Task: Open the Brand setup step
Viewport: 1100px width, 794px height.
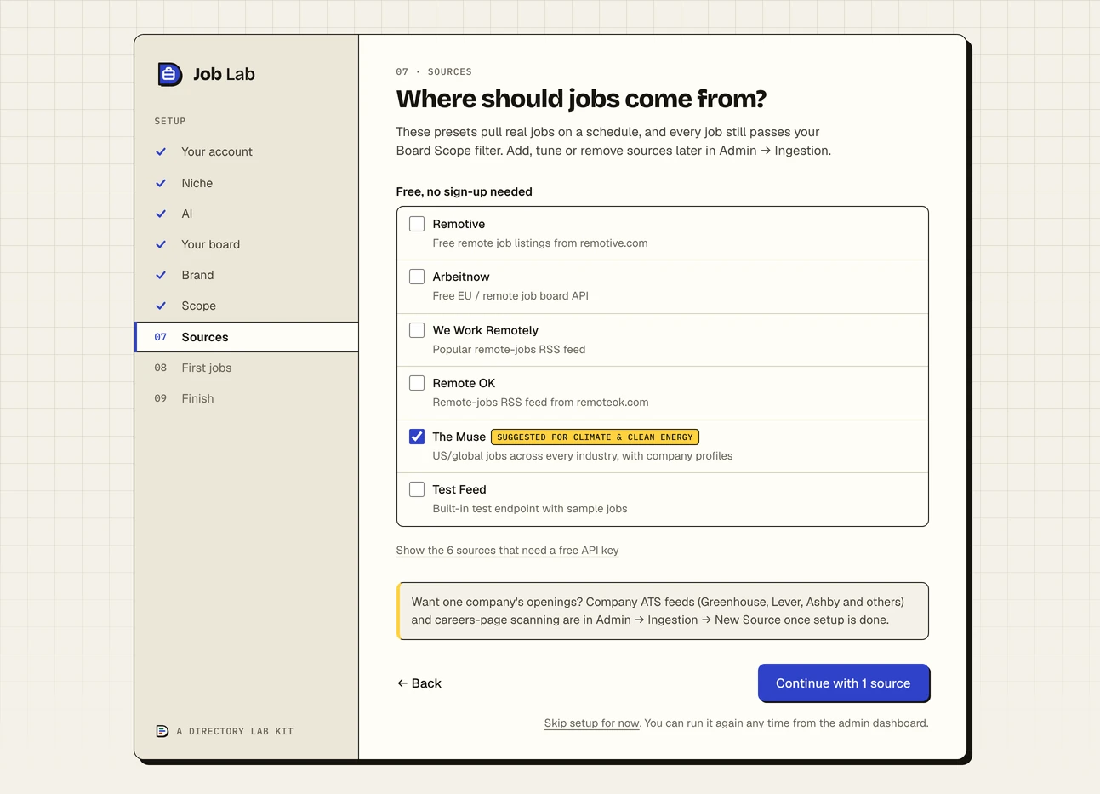Action: pyautogui.click(x=247, y=275)
